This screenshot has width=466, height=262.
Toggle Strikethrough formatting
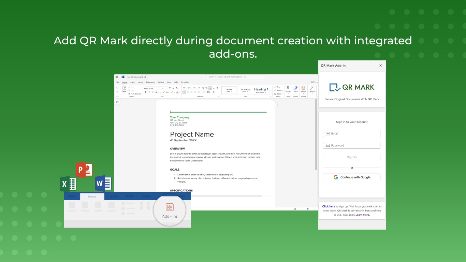tap(157, 92)
